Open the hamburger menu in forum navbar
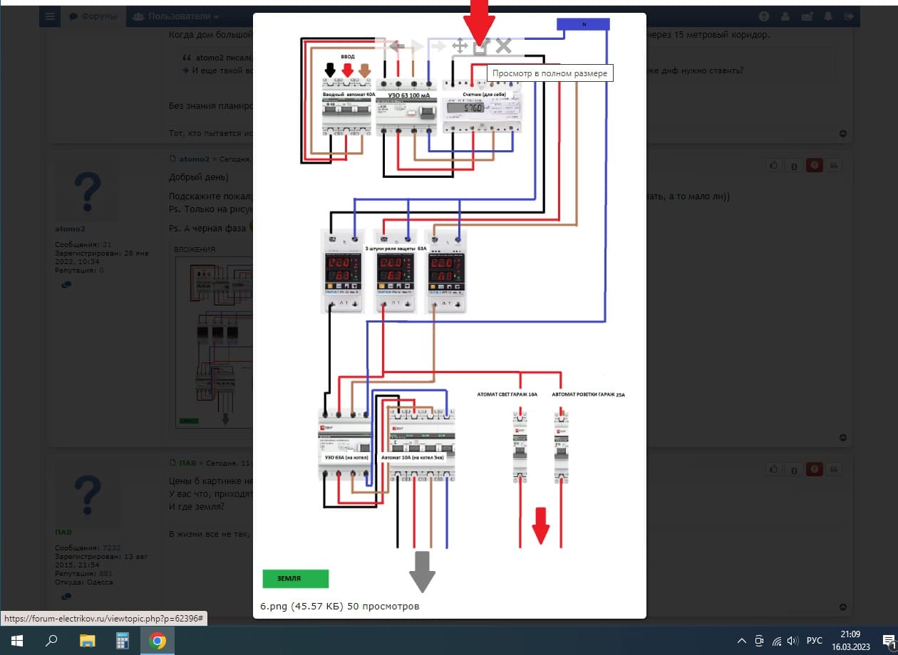Image resolution: width=898 pixels, height=655 pixels. pyautogui.click(x=49, y=16)
